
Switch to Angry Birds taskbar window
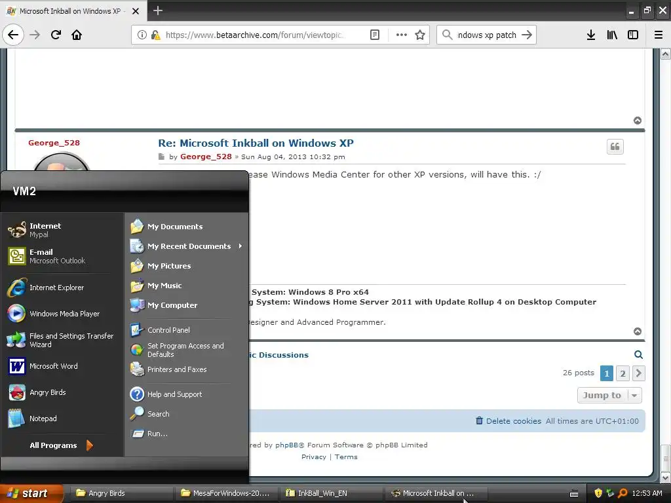click(121, 493)
